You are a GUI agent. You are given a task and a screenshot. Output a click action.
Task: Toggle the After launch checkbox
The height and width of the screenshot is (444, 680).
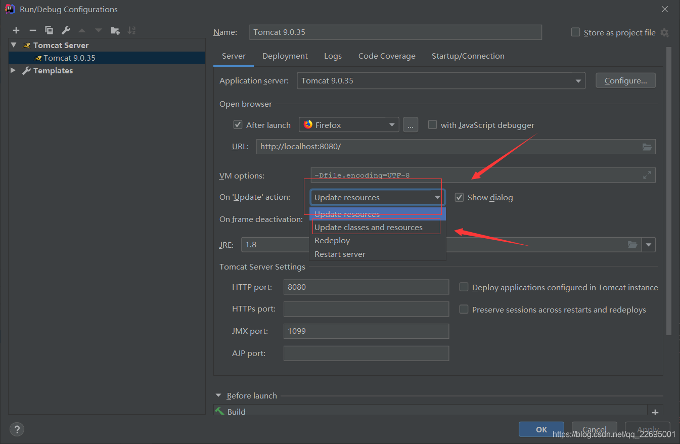click(x=238, y=124)
